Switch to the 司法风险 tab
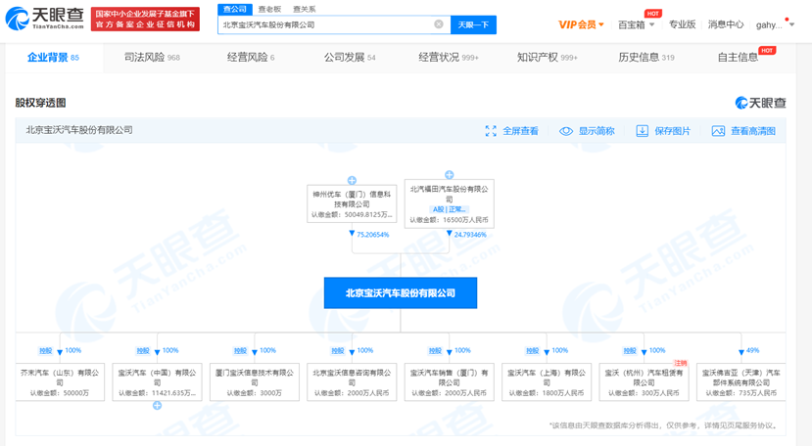The width and height of the screenshot is (812, 446). [x=152, y=58]
